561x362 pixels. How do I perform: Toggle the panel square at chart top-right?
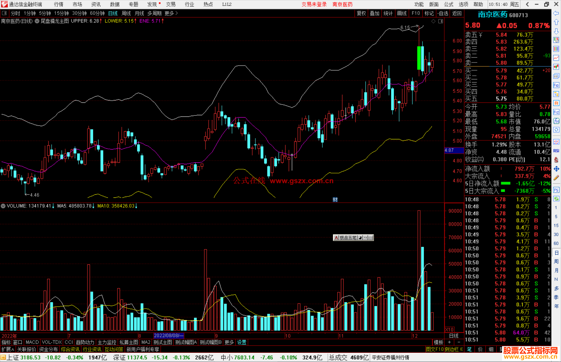point(440,21)
